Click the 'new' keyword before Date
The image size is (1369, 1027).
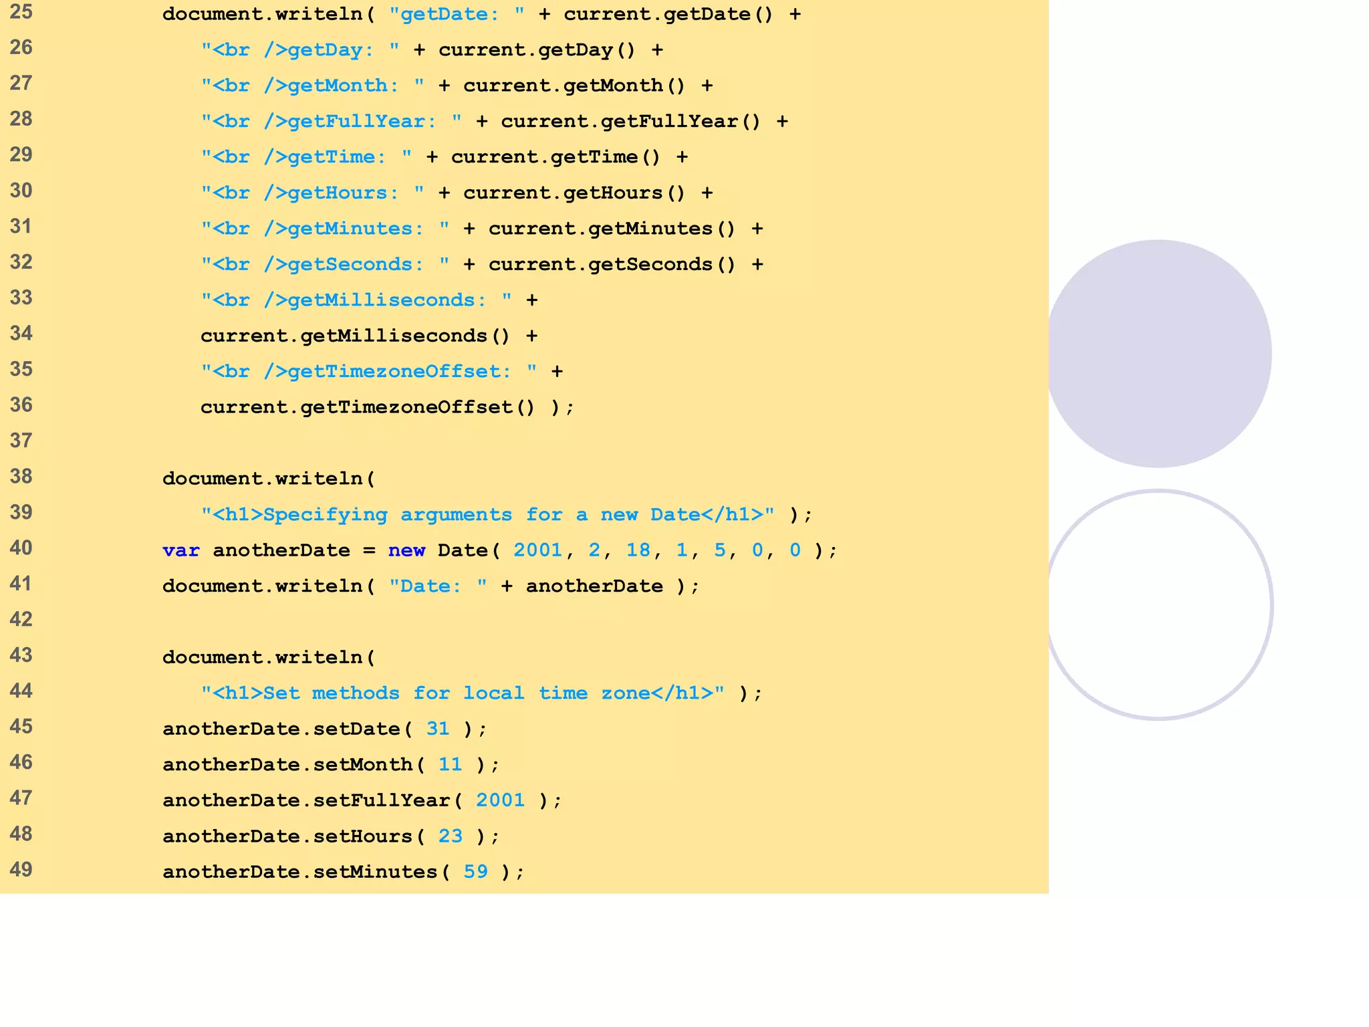[x=406, y=550]
